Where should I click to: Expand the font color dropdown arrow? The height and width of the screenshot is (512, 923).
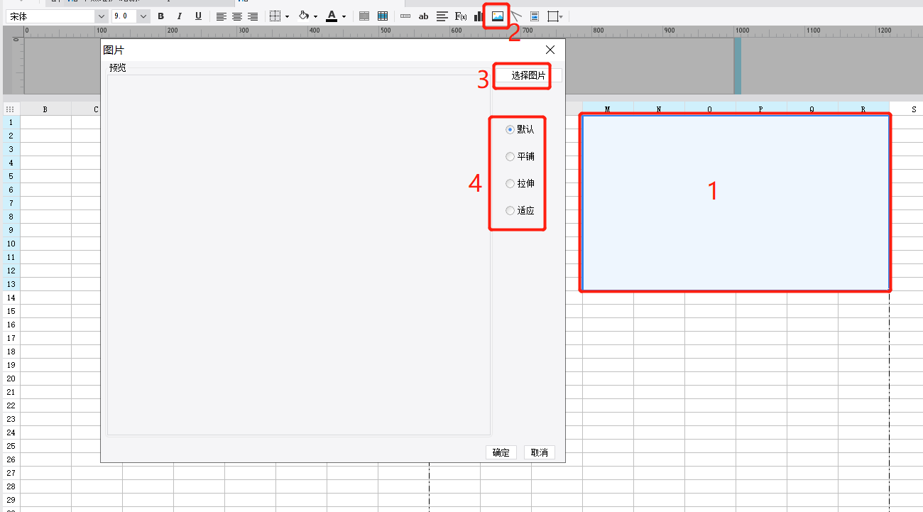[x=344, y=16]
